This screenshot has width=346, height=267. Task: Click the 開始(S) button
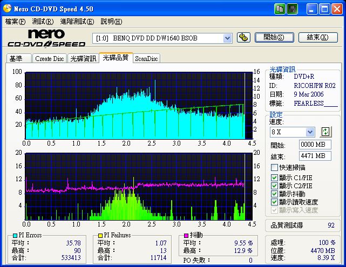click(x=274, y=37)
